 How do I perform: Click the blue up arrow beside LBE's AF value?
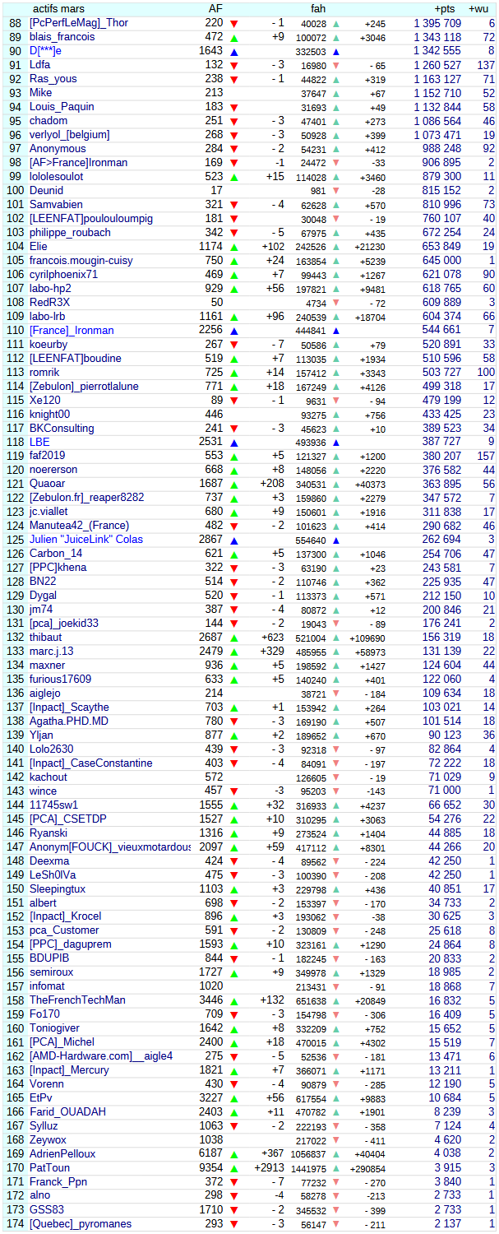tap(234, 442)
